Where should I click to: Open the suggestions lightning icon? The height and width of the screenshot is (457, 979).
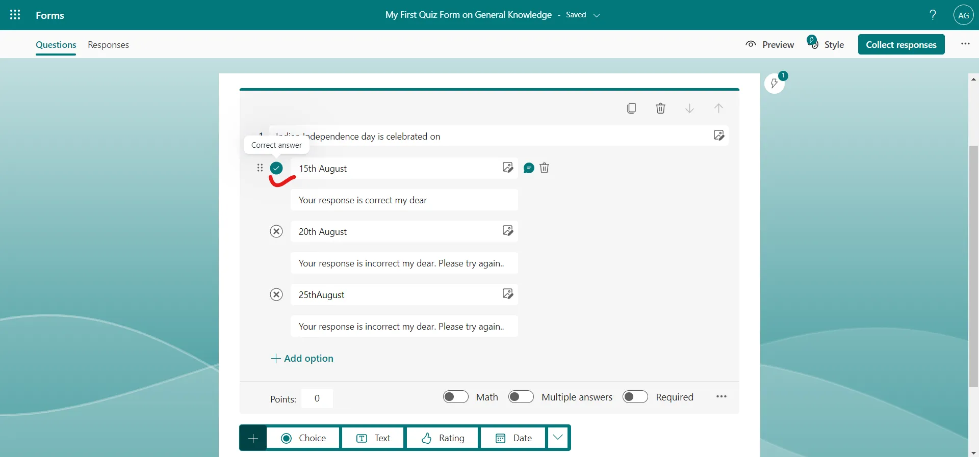[775, 83]
